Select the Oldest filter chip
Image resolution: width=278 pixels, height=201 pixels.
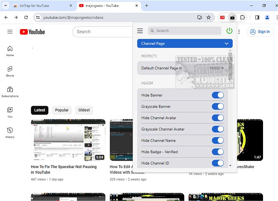pos(84,110)
